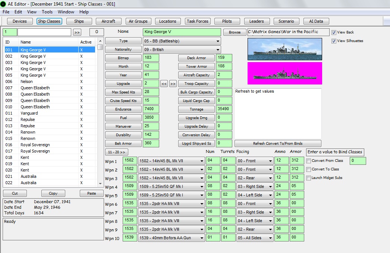Screen dimensions: 390x253
Task: Select list row 007 Queen Elizabeth
Action: [50, 88]
